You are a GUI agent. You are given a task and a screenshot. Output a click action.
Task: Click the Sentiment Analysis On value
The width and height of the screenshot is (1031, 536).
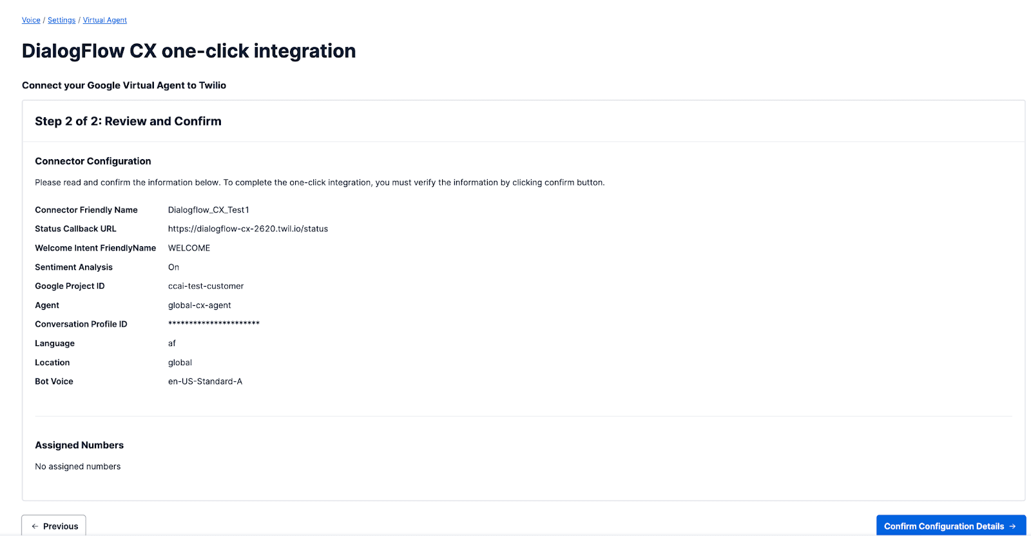[x=173, y=267]
